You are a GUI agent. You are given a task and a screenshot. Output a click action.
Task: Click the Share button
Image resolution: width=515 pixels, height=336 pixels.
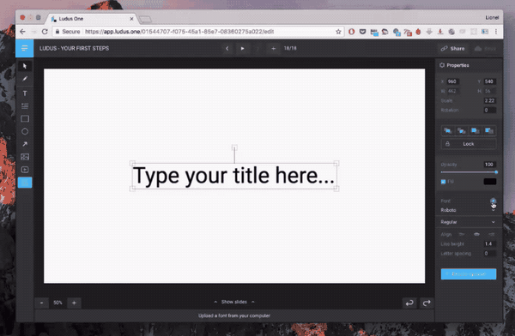(x=453, y=49)
